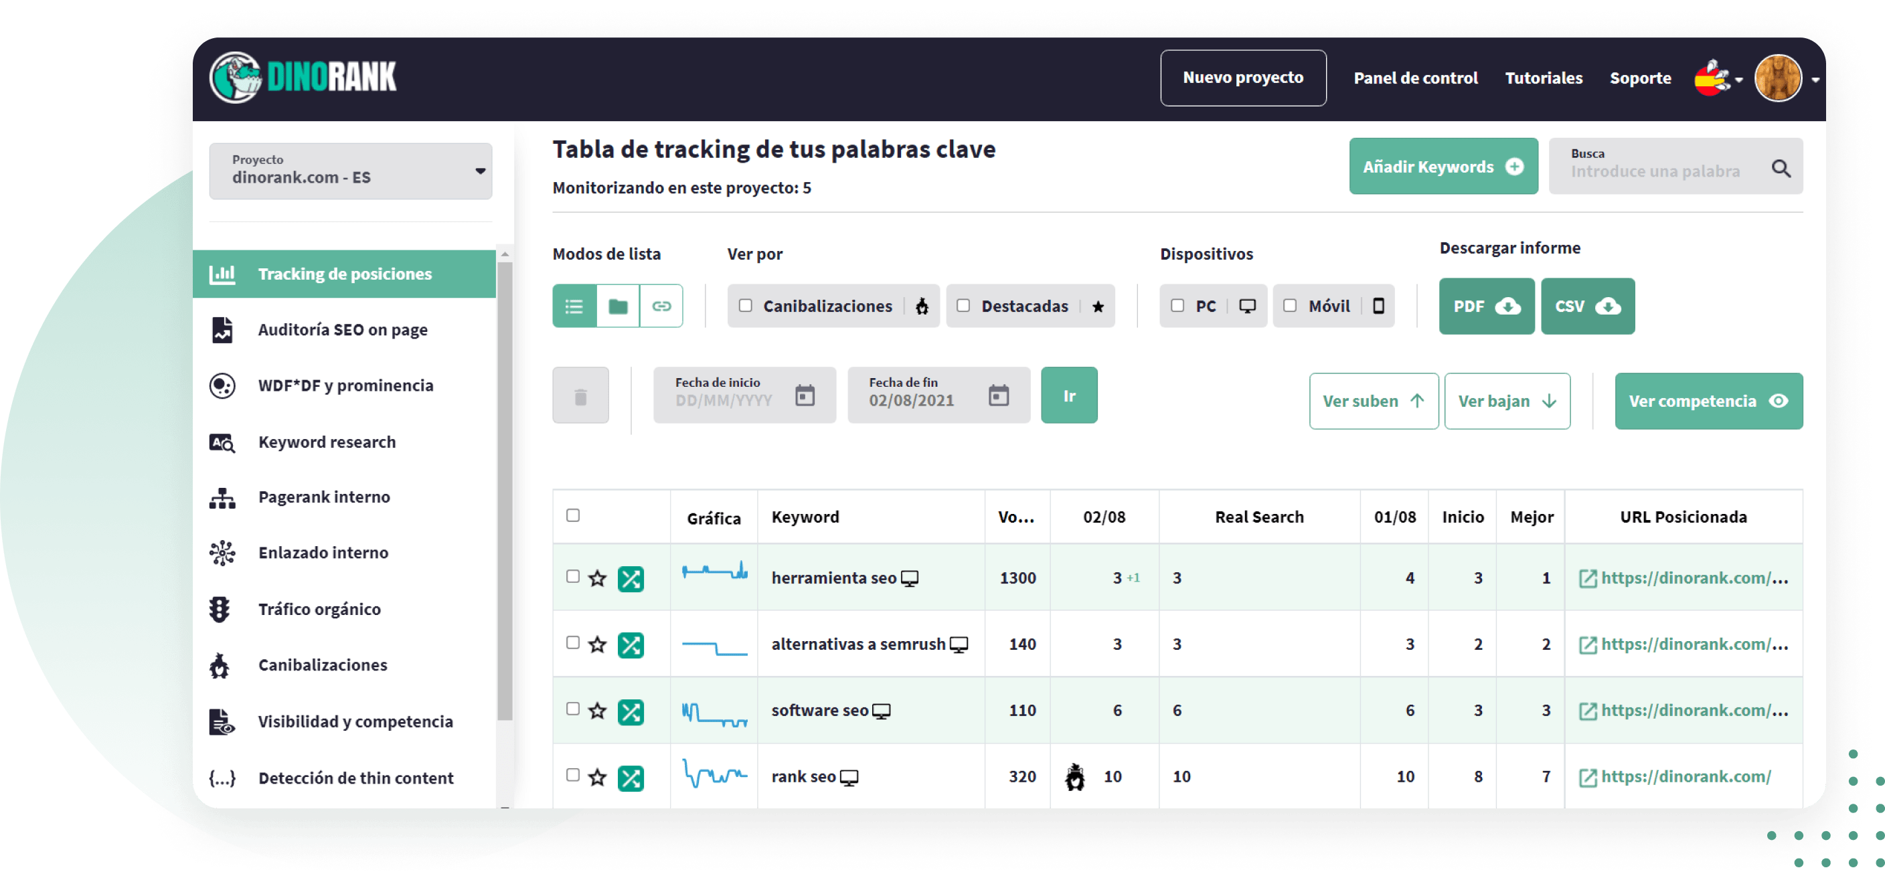Screen dimensions: 1885x878
Task: Click green shuffle icon in rank seo row
Action: [630, 778]
